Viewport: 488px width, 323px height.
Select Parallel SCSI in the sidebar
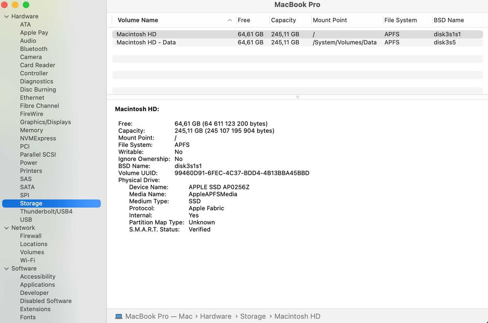pyautogui.click(x=38, y=154)
